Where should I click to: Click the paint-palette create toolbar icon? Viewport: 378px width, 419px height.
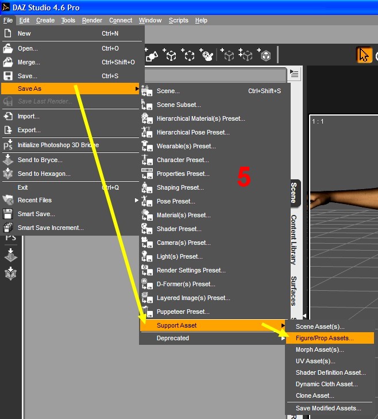[x=206, y=55]
